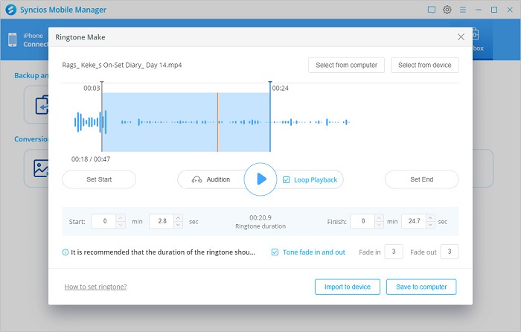
Task: Open the settings gear in title bar
Action: [447, 10]
